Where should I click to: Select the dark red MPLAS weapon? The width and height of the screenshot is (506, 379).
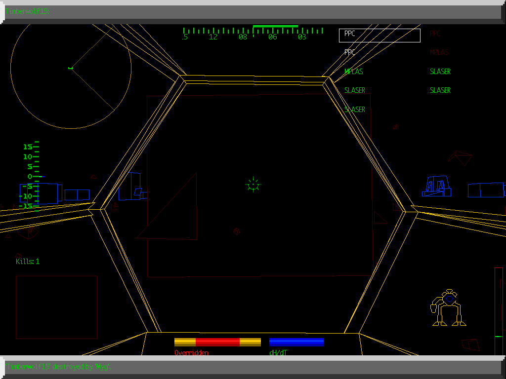tap(439, 52)
